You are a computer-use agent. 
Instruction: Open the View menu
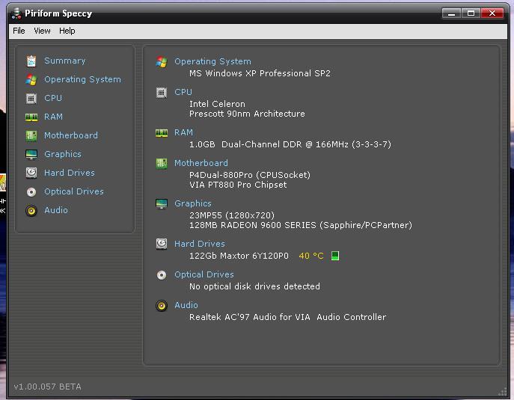pos(42,31)
